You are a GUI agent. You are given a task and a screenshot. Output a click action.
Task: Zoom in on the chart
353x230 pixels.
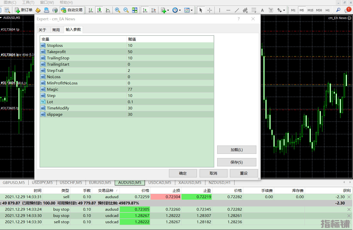tap(117, 10)
